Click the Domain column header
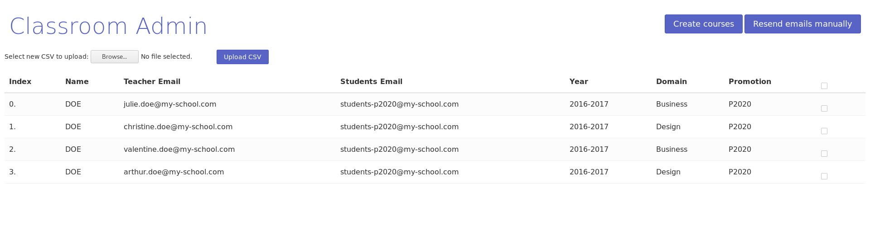This screenshot has width=870, height=225. (x=671, y=82)
